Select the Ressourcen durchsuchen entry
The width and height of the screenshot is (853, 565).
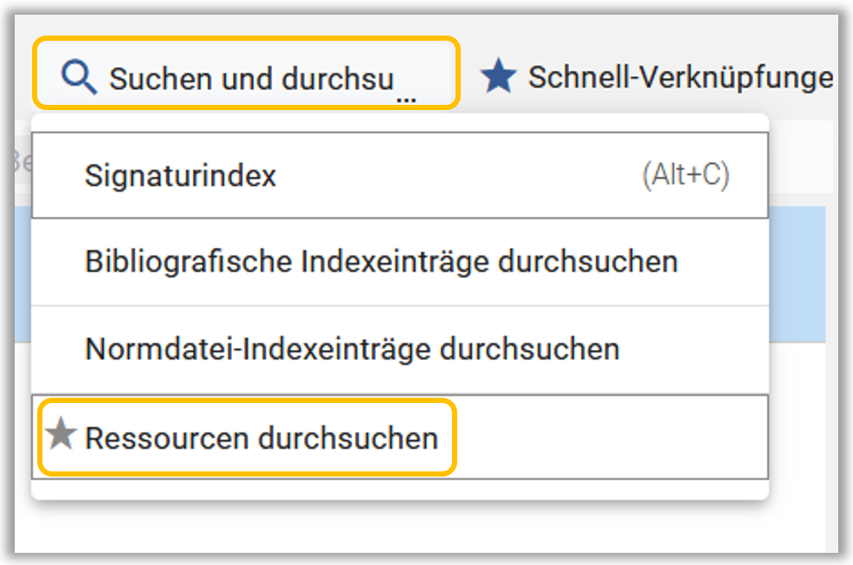pyautogui.click(x=400, y=437)
